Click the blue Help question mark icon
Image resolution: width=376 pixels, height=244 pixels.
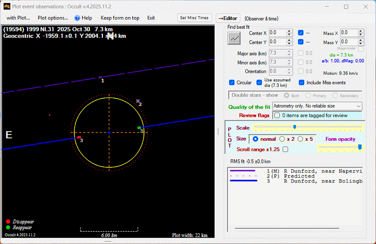[77, 18]
